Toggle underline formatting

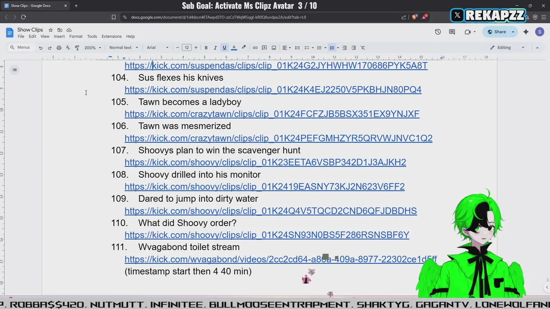224,48
